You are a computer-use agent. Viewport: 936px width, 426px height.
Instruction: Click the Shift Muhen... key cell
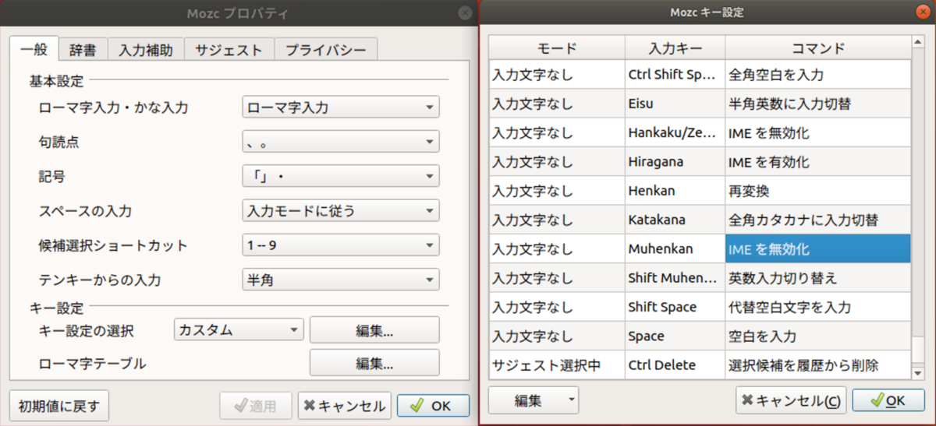pyautogui.click(x=675, y=278)
